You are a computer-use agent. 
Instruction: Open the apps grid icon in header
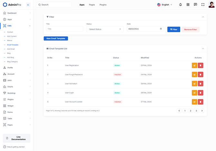(x=188, y=4)
